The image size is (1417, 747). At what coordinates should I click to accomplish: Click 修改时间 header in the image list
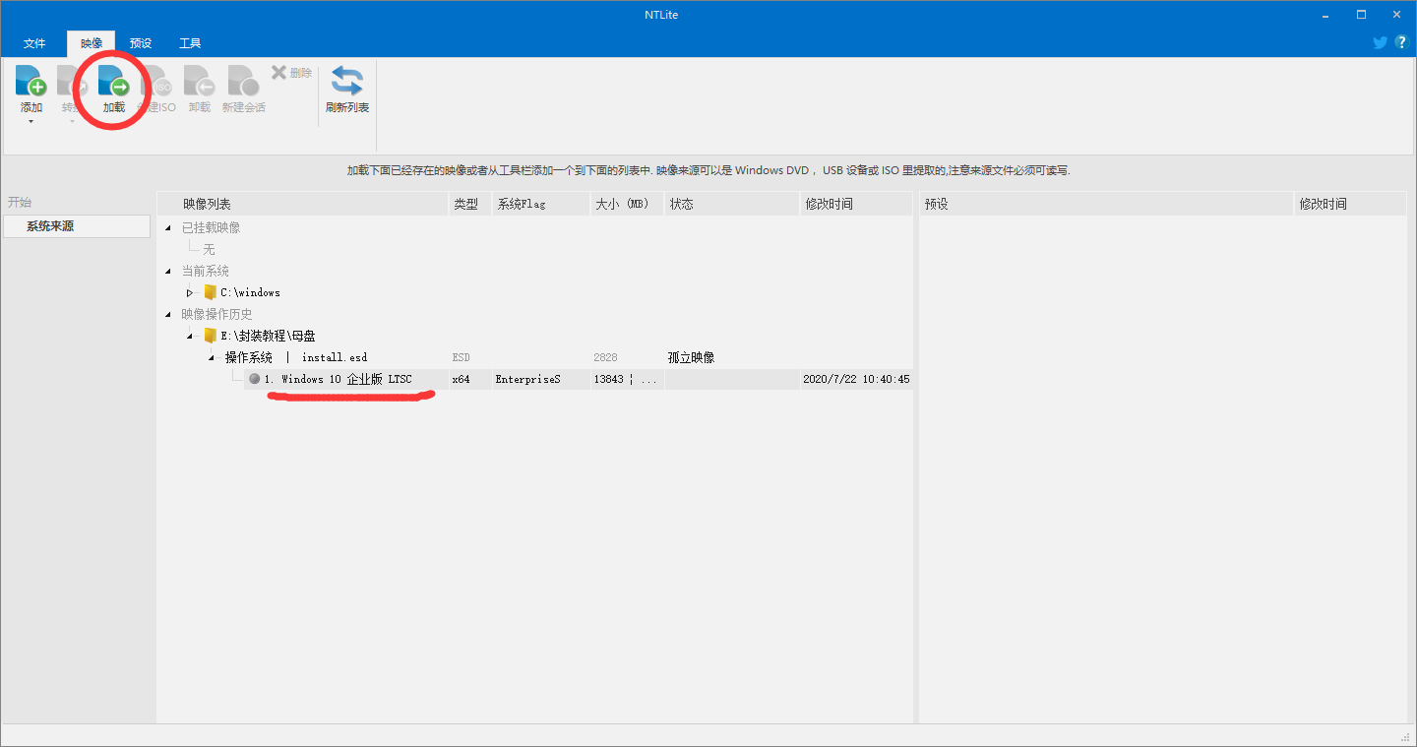click(857, 204)
